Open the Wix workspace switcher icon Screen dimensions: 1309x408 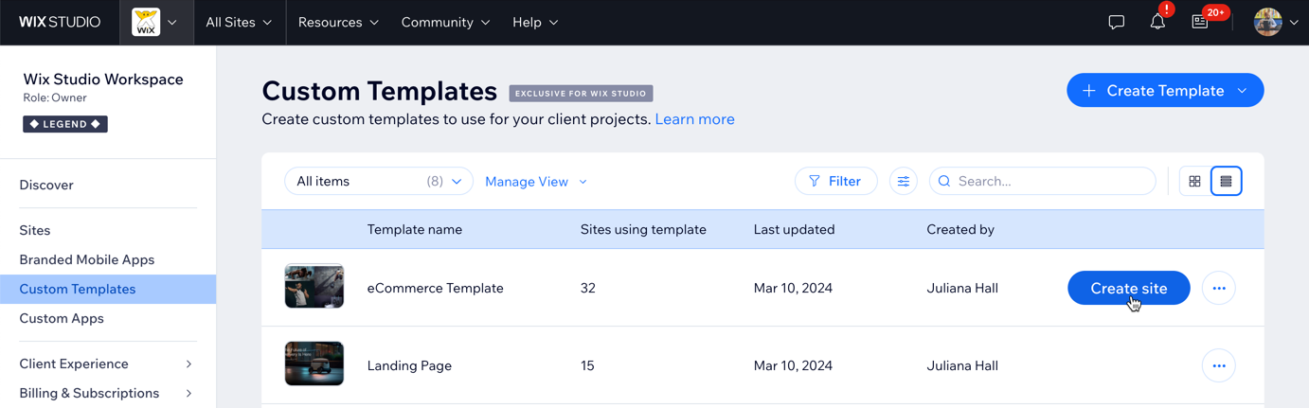155,22
